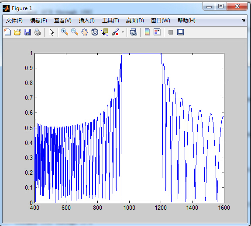251x226 pixels.
Task: Open the 文件(F) menu
Action: coord(14,21)
